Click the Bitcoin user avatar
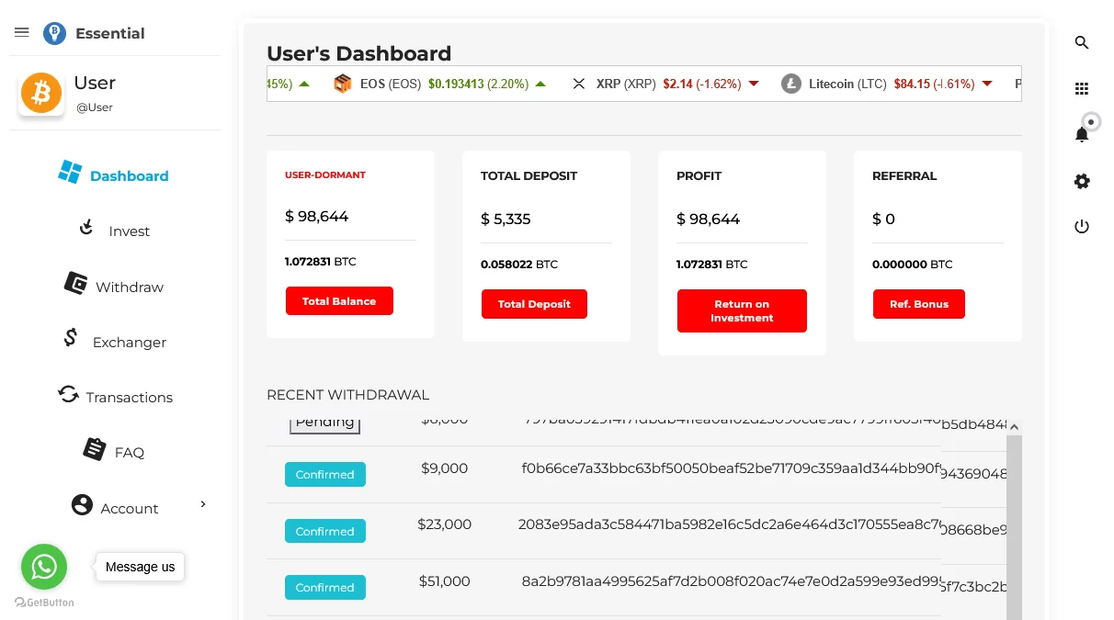The height and width of the screenshot is (620, 1114). pyautogui.click(x=41, y=93)
